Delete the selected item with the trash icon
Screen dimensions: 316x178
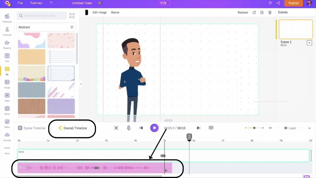(270, 12)
